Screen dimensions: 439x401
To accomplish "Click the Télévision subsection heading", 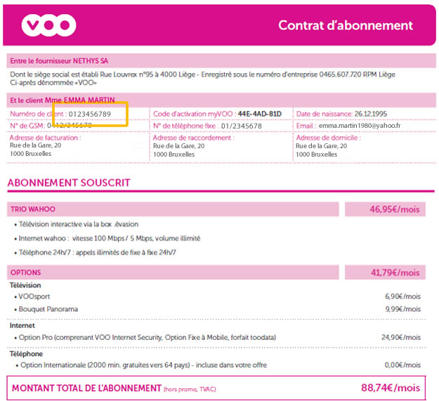I will pyautogui.click(x=25, y=285).
